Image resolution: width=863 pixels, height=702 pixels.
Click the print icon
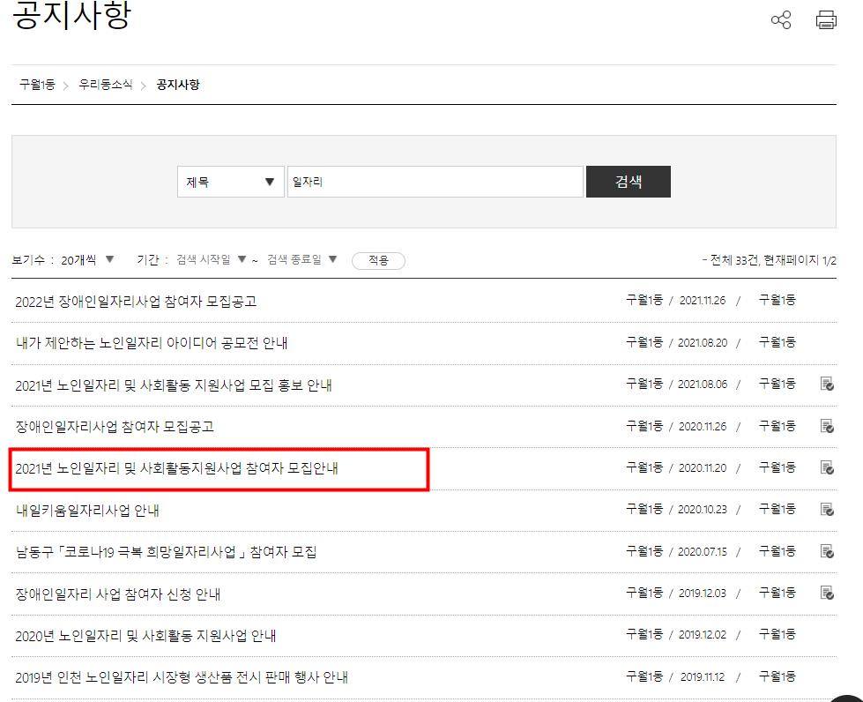pos(826,20)
